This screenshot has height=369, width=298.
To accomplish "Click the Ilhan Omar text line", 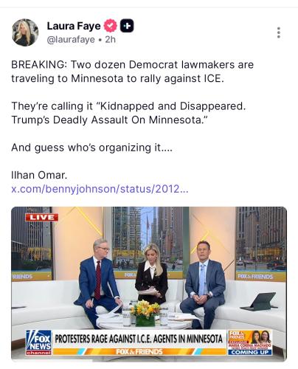I will pos(39,175).
